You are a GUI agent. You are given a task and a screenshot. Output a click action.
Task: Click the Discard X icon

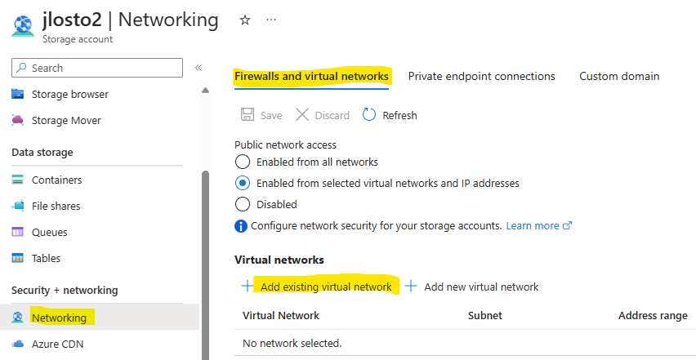(x=302, y=115)
